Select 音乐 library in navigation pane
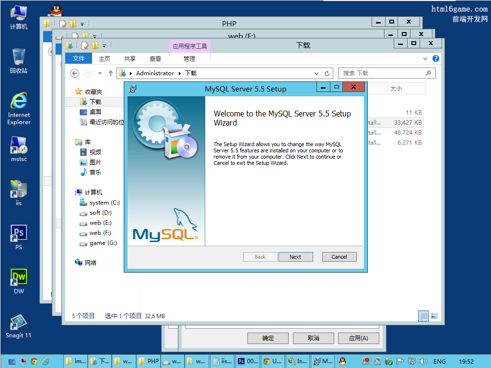The image size is (491, 368). click(95, 172)
